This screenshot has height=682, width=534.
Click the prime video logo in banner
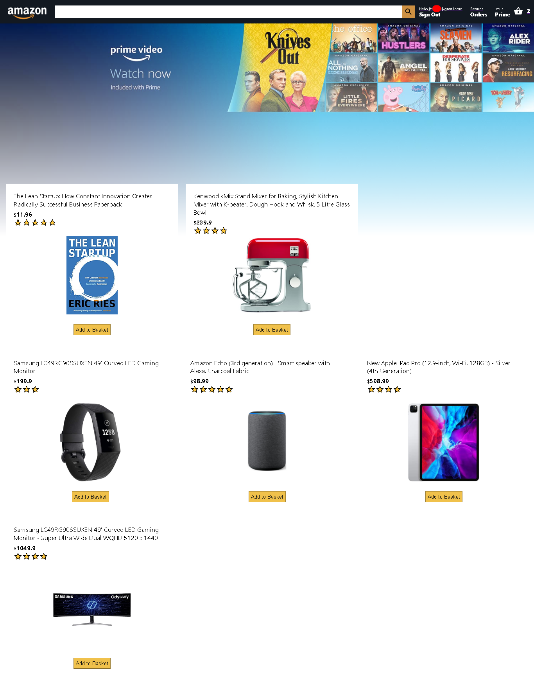coord(136,52)
